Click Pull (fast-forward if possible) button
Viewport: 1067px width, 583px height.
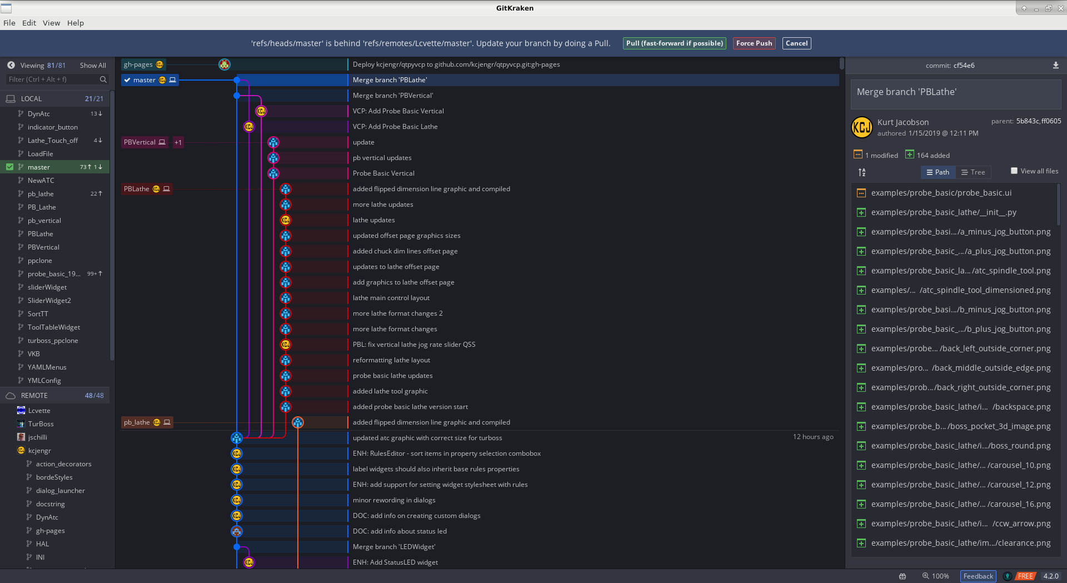point(675,43)
